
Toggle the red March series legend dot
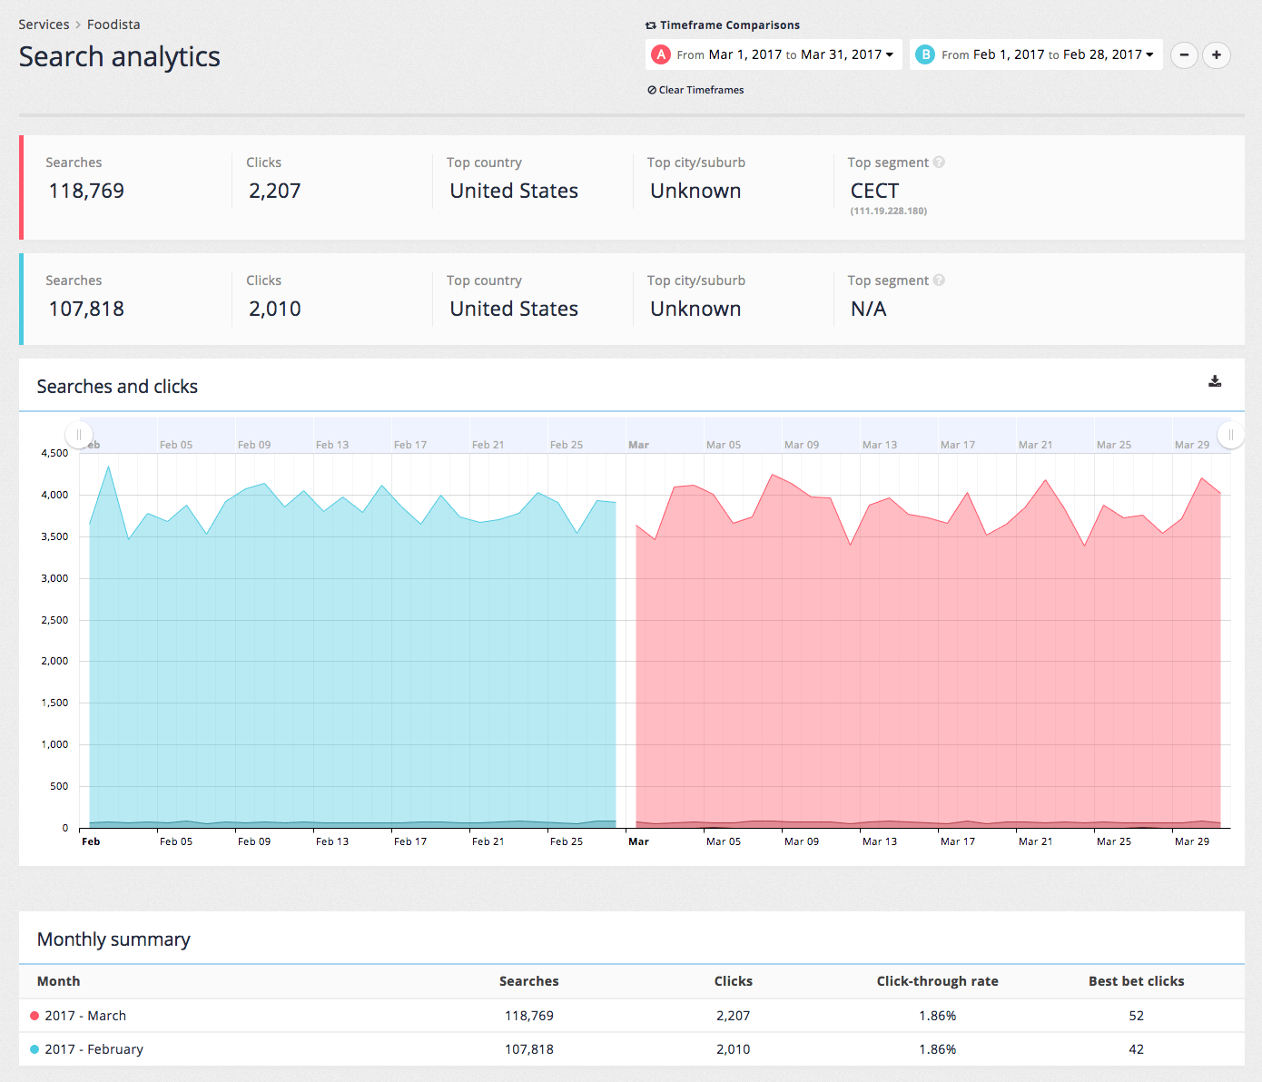point(35,1016)
